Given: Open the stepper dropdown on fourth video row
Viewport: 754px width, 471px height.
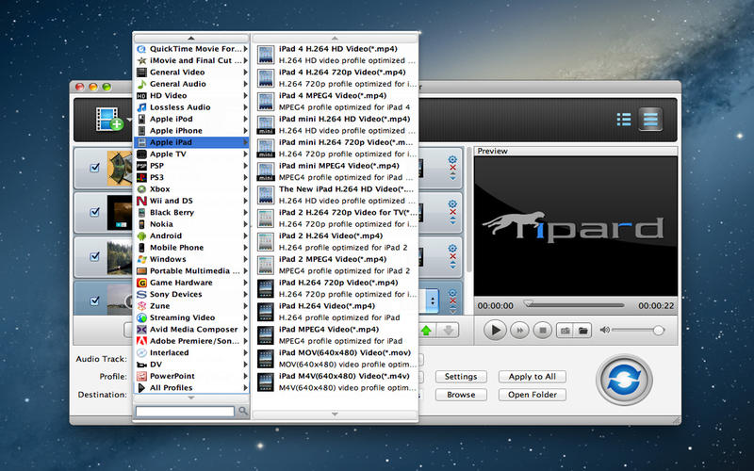Looking at the screenshot, I should (433, 300).
